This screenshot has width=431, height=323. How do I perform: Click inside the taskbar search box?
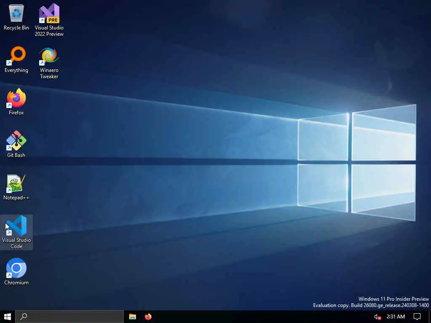pyautogui.click(x=69, y=317)
